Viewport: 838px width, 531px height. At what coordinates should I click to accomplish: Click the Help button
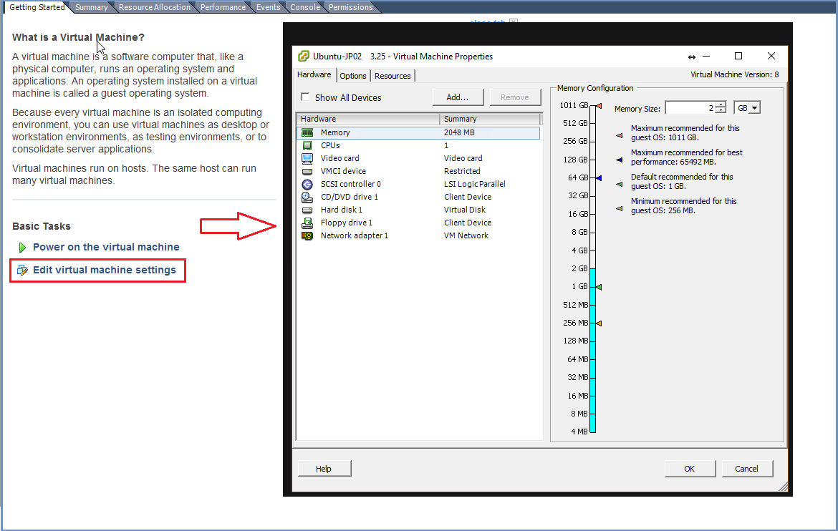coord(324,469)
